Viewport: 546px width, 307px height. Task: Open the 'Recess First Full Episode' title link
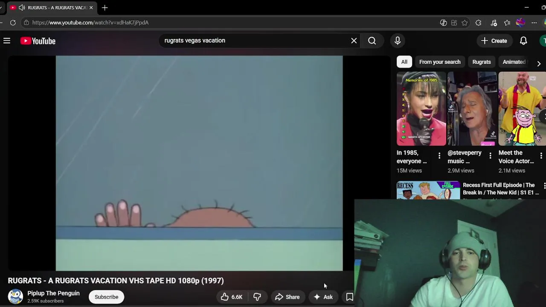501,189
